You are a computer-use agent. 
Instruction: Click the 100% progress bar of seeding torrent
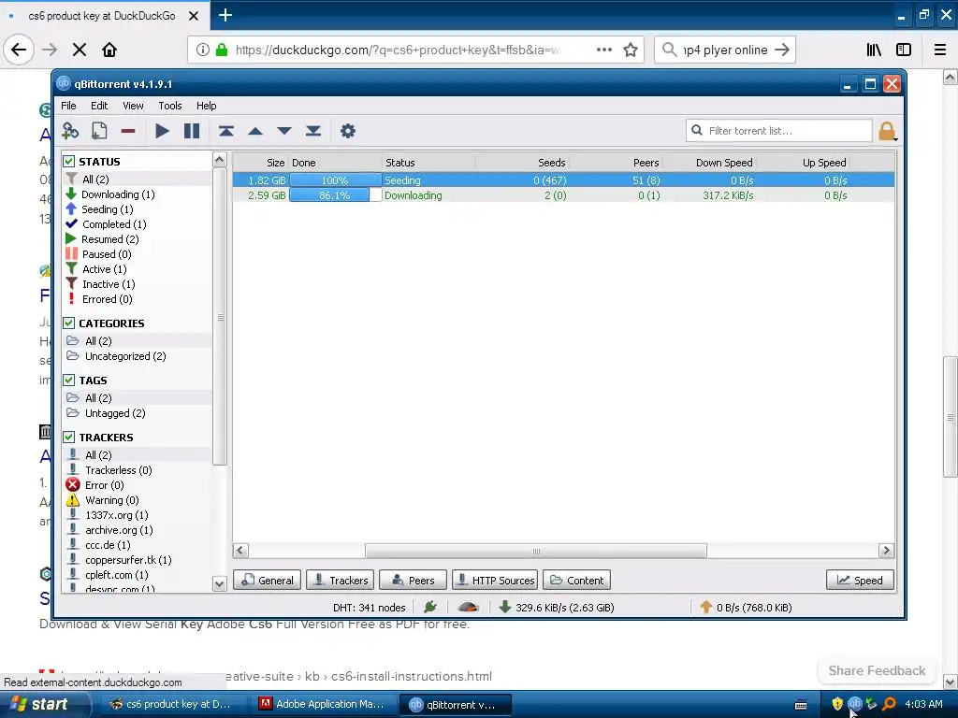tap(335, 180)
